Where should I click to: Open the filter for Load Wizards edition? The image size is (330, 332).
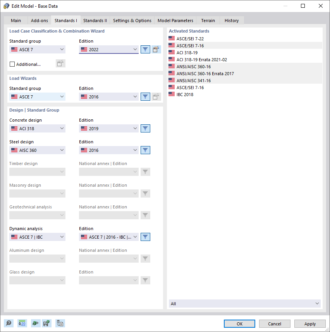point(145,96)
